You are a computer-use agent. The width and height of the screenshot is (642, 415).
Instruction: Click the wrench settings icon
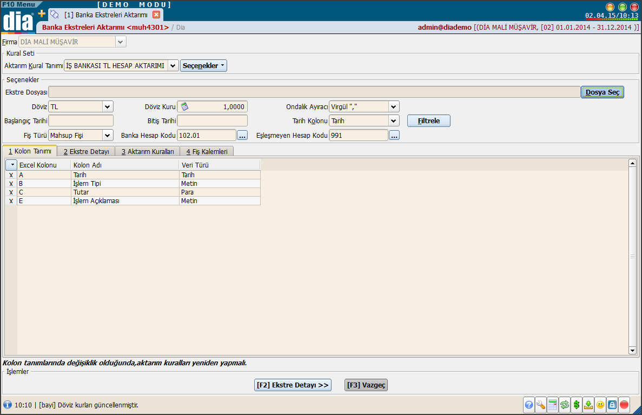point(540,405)
